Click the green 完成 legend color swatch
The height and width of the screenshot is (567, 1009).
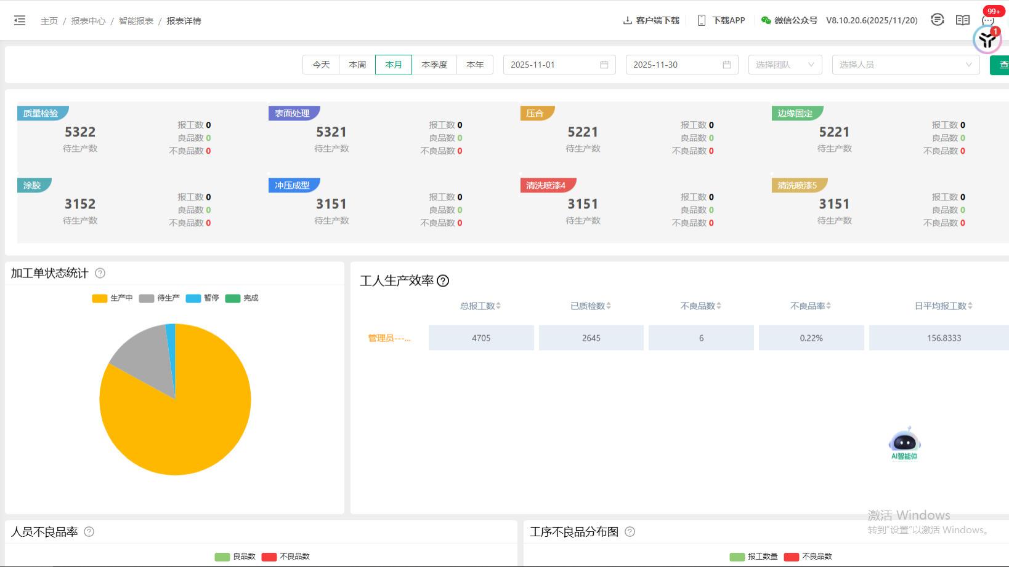pos(232,298)
